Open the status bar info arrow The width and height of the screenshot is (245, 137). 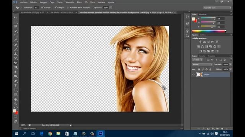pyautogui.click(x=70, y=125)
